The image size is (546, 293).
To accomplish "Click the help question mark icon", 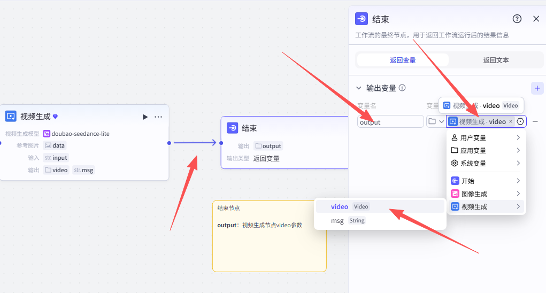I will [517, 19].
